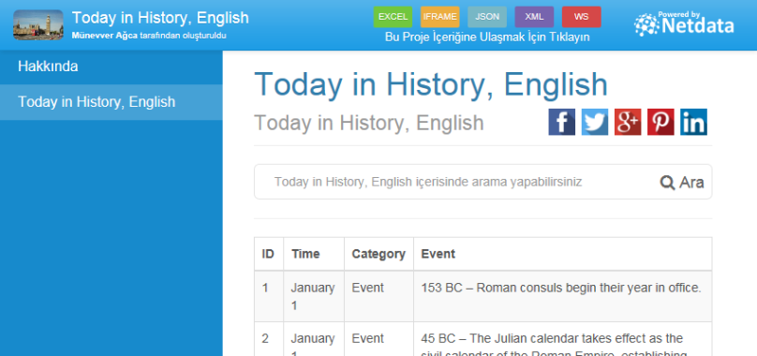Share the page on Google Plus

coord(628,122)
